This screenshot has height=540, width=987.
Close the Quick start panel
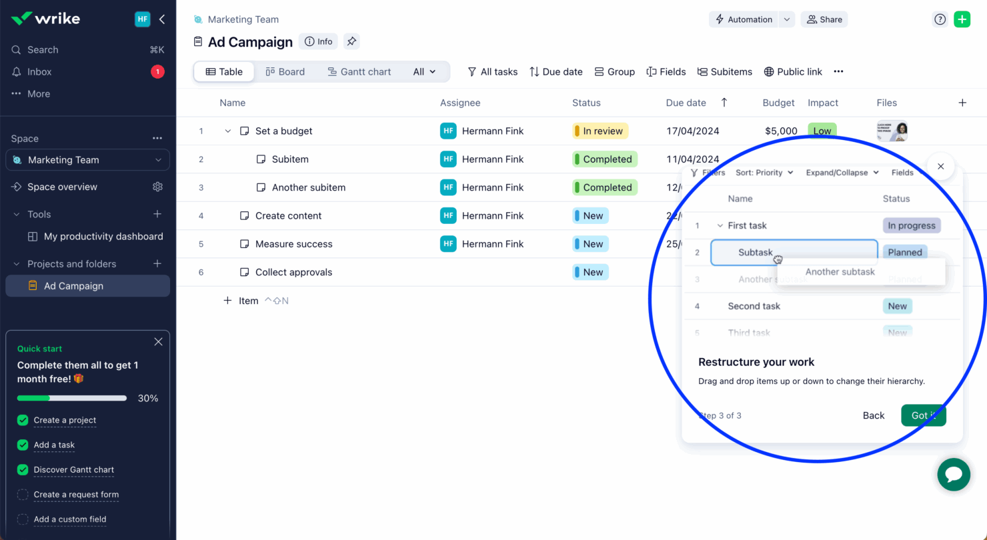[x=158, y=342]
